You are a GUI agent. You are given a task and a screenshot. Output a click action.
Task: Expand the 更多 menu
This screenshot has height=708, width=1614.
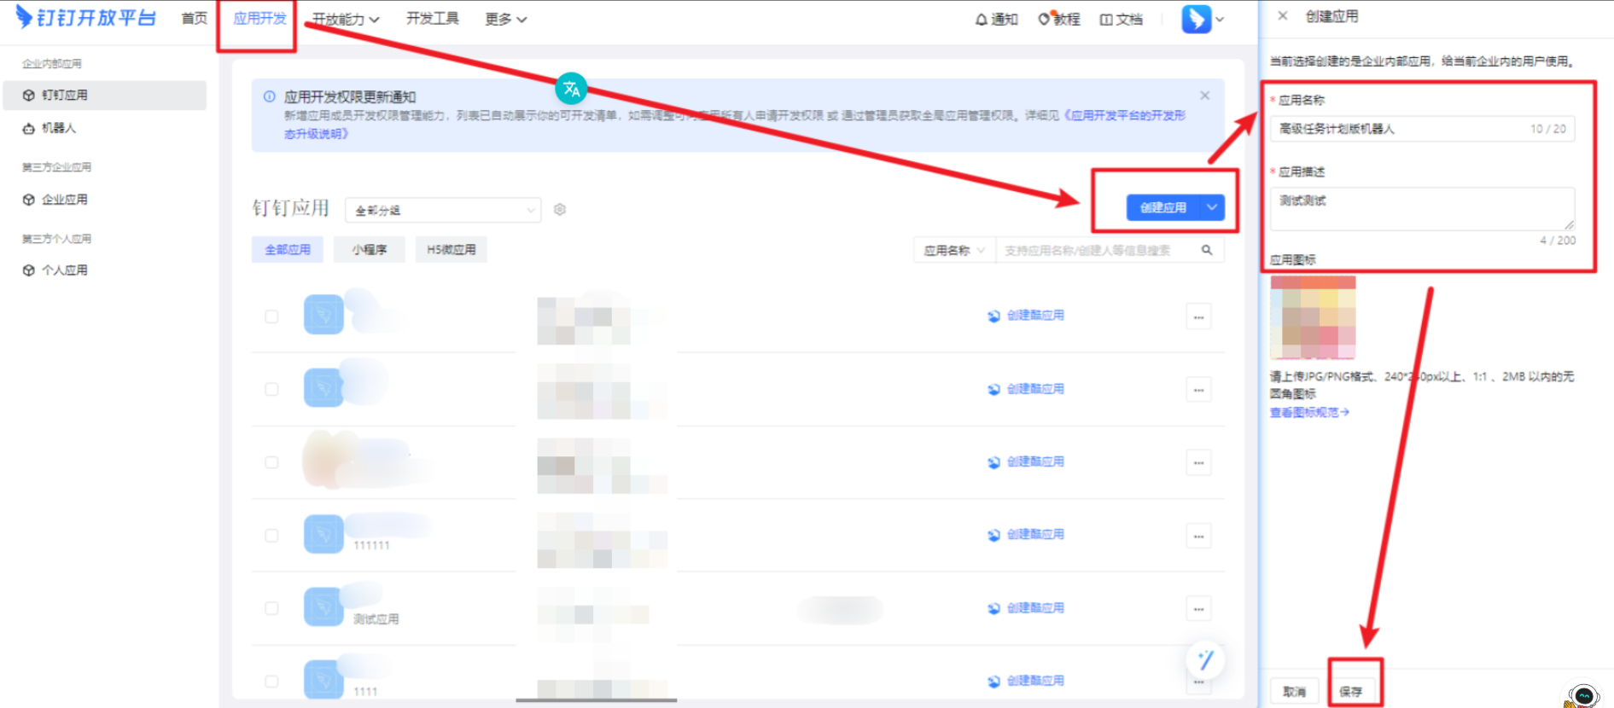[506, 19]
